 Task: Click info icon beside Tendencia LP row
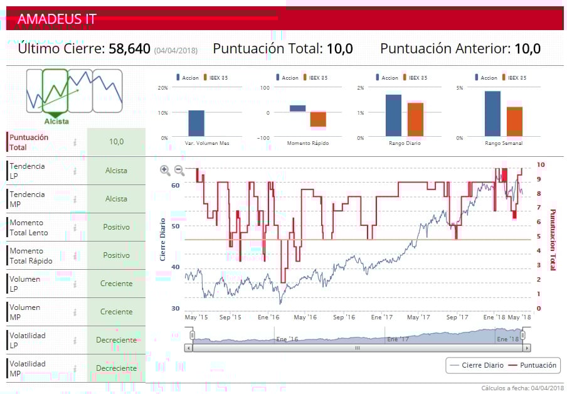point(75,171)
